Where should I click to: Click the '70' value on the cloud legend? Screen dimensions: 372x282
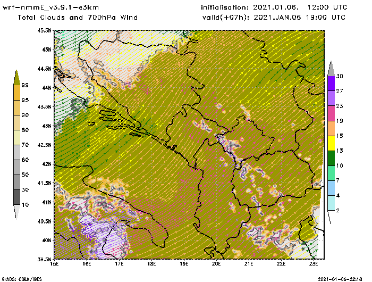(x=25, y=145)
